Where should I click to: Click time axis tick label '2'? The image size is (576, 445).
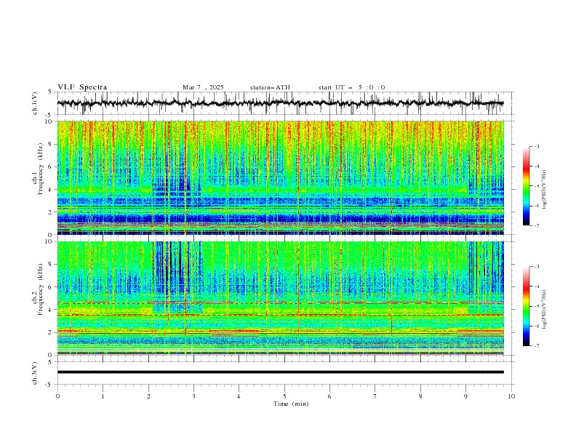pos(148,396)
